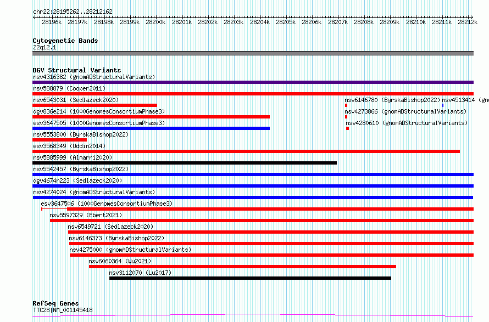Click the 22q12.1 gray band bar

253,53
